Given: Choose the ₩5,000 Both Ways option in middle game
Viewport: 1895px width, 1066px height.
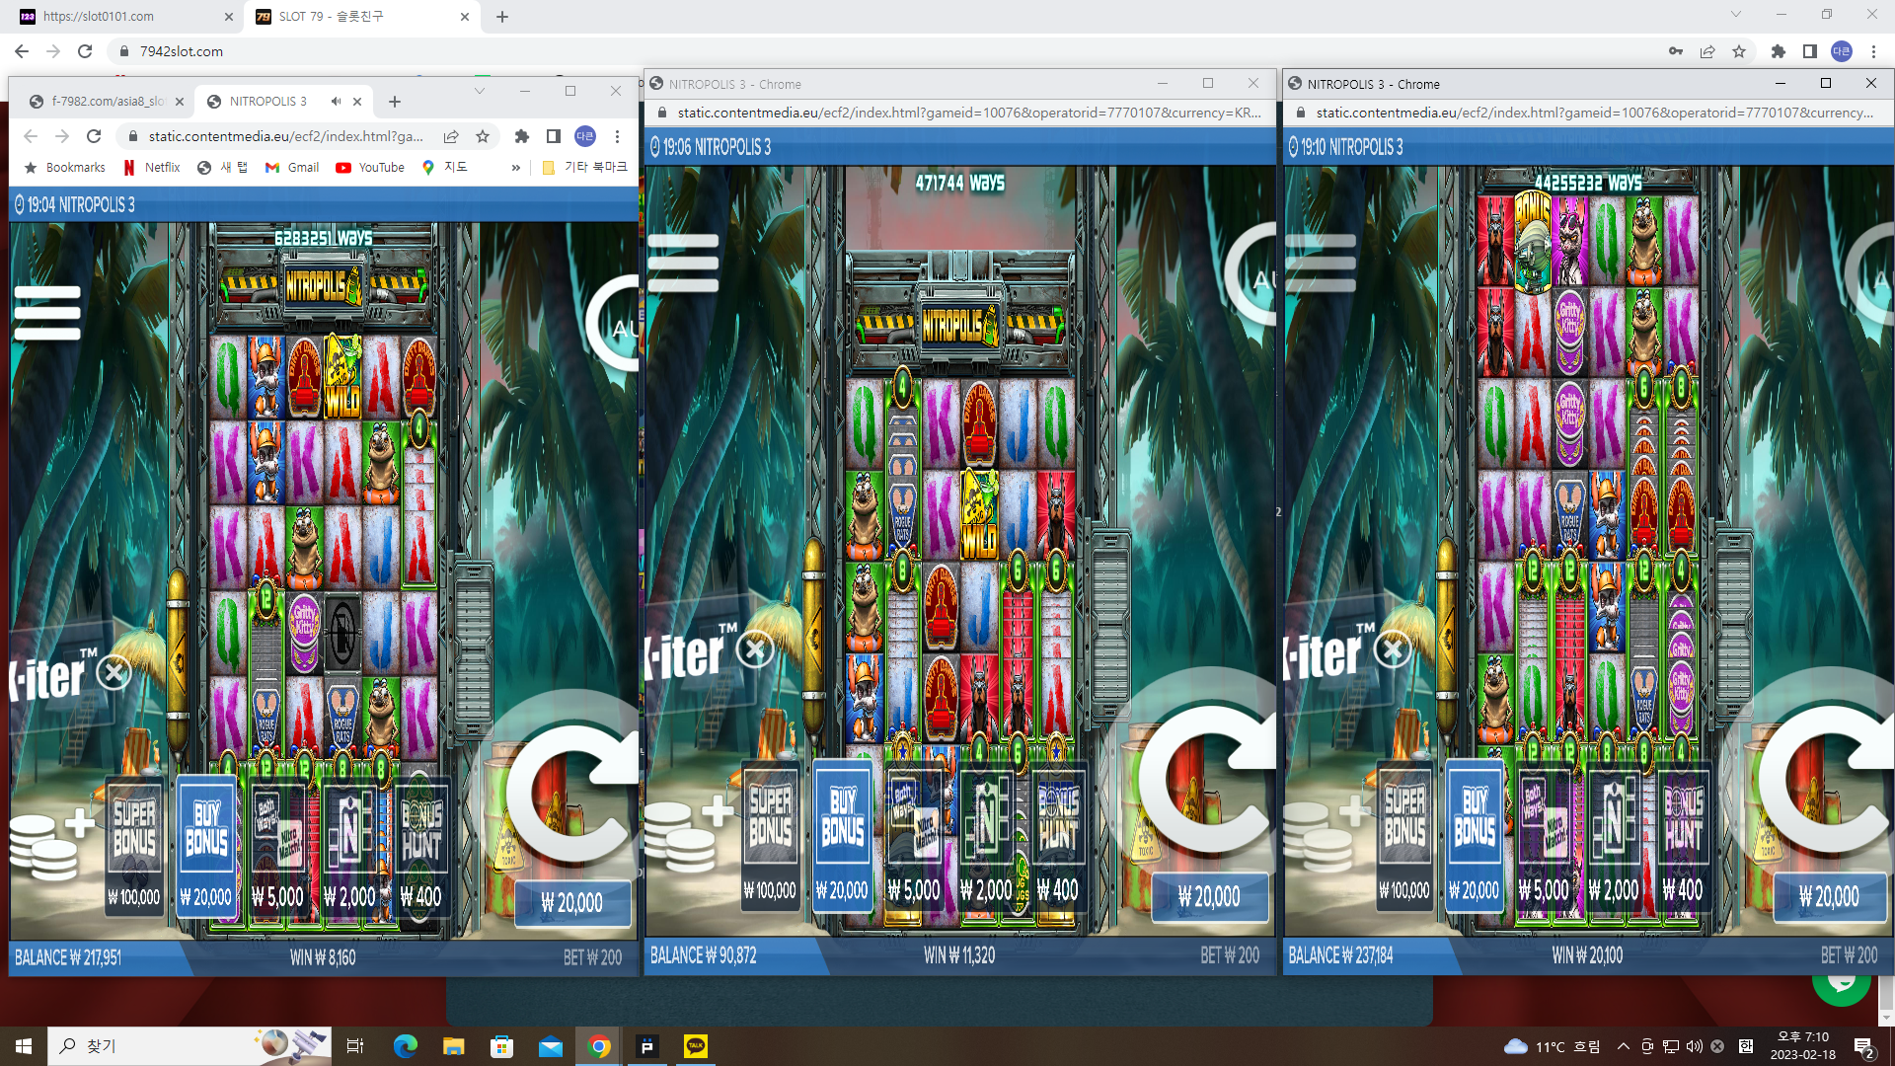Looking at the screenshot, I should (914, 837).
